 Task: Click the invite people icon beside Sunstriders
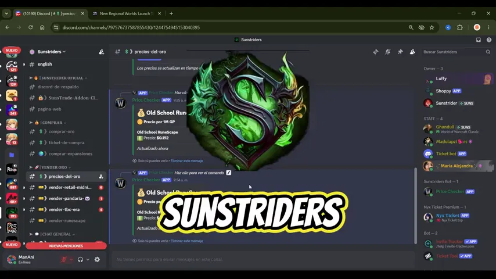pos(101,52)
